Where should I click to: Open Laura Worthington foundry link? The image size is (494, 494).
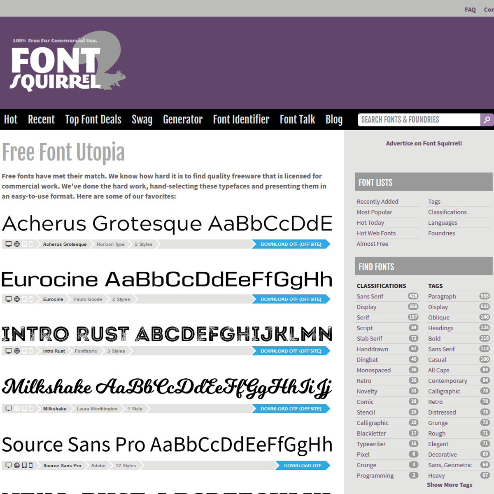click(x=97, y=409)
